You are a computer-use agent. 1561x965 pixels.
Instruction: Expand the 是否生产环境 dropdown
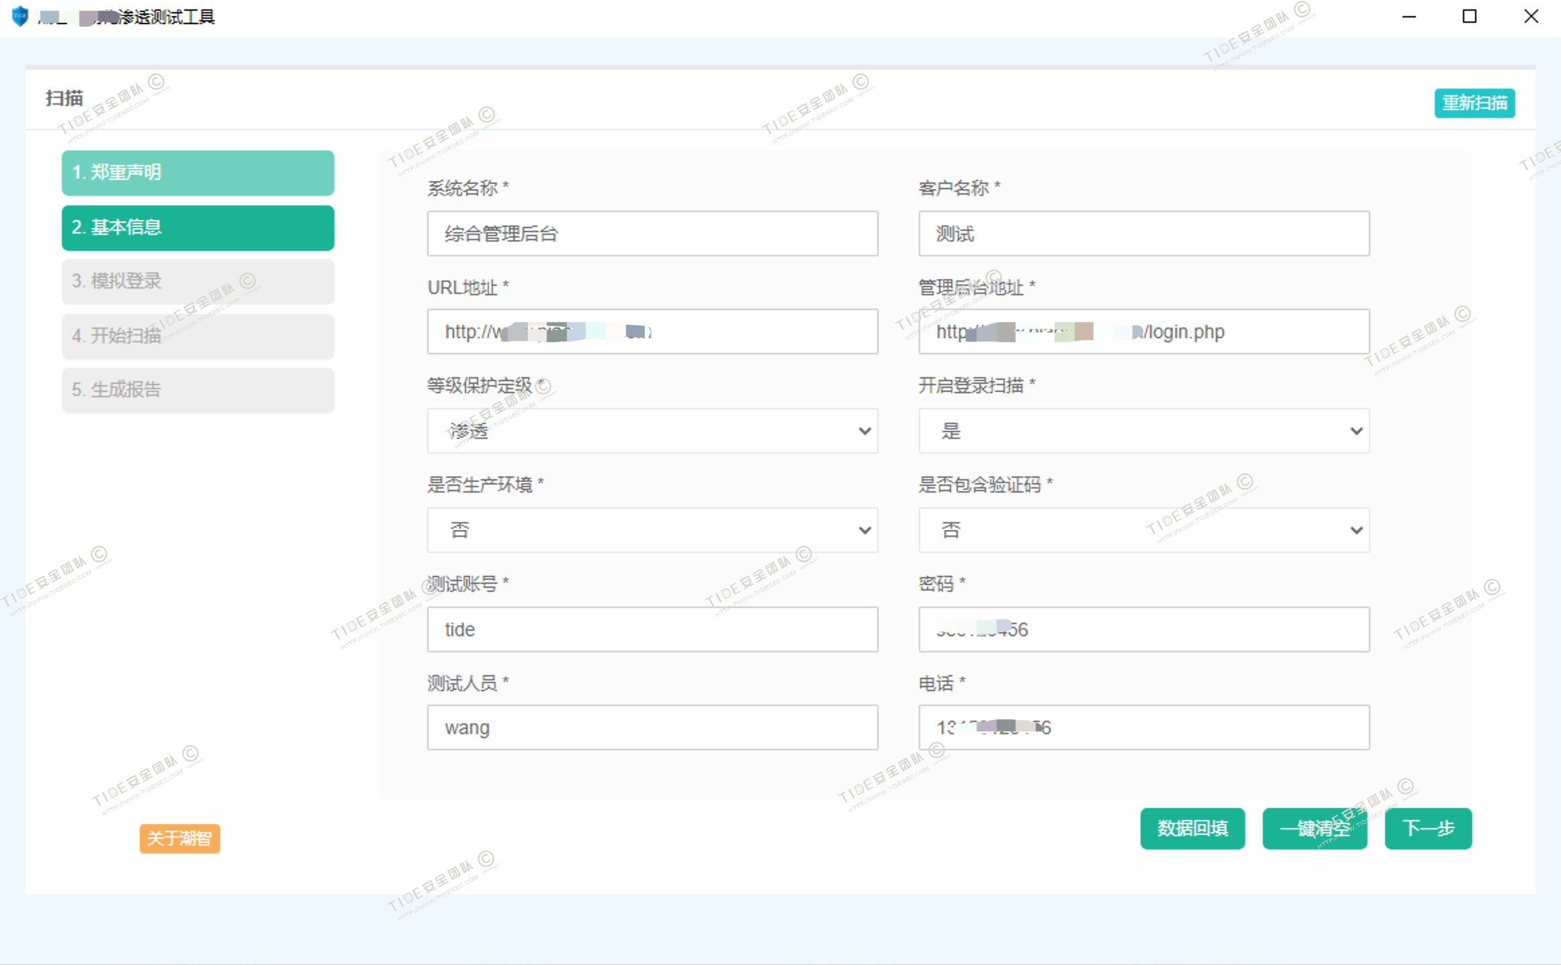click(x=652, y=530)
